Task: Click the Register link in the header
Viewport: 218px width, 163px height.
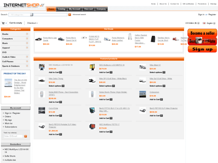Action: click(212, 15)
